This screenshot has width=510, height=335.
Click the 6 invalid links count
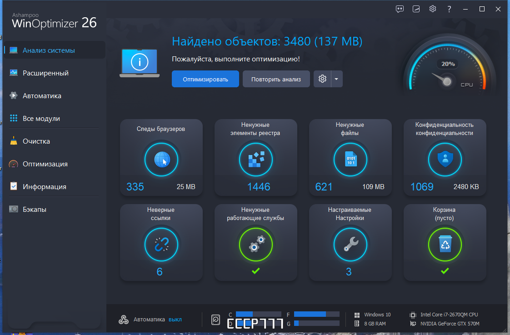click(x=160, y=271)
